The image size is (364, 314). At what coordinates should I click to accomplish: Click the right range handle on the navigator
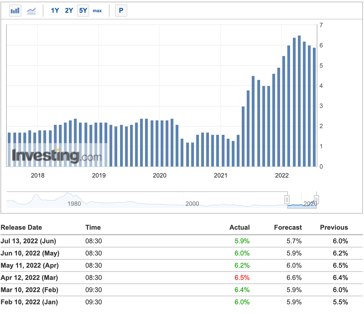click(317, 199)
